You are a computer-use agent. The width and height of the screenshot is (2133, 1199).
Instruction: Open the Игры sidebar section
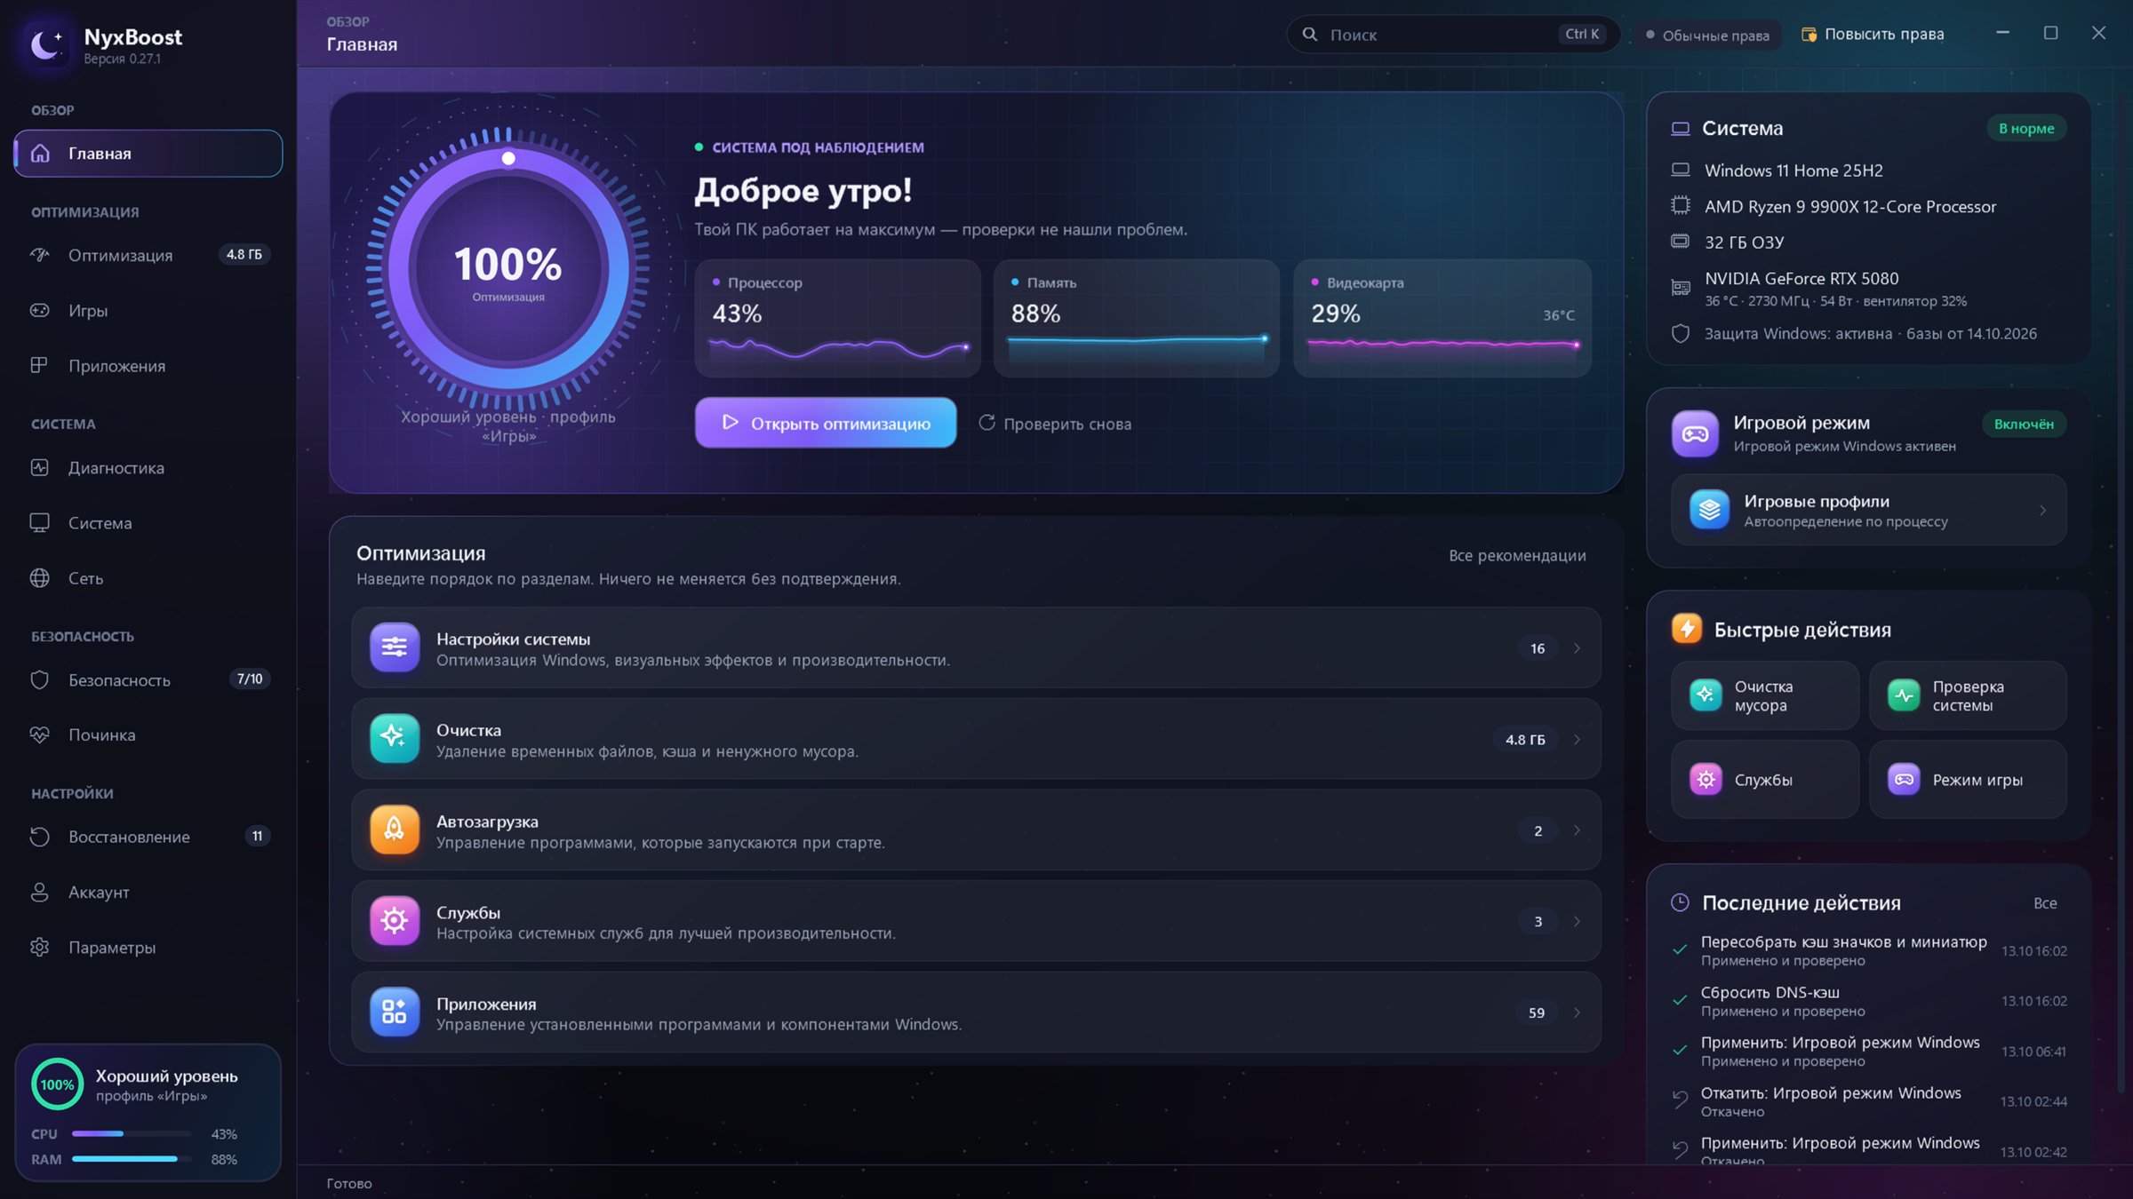[x=148, y=311]
